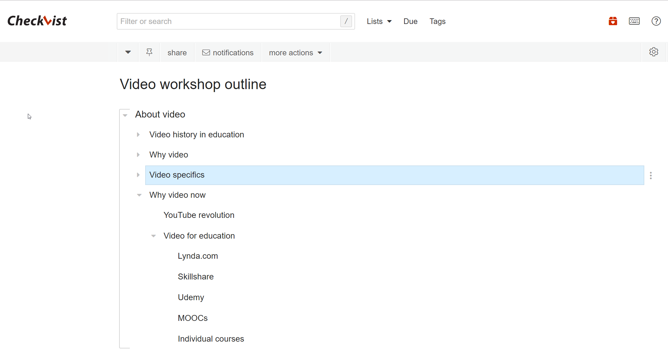
Task: Expand the Why video item
Action: (138, 155)
